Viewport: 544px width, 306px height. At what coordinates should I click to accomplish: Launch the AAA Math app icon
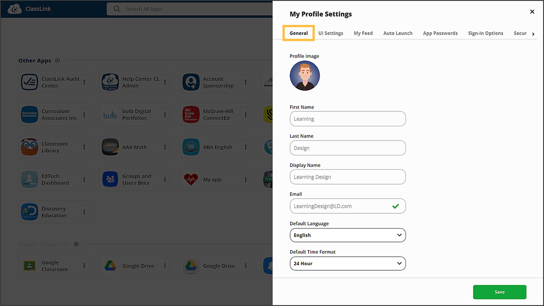[x=110, y=147]
